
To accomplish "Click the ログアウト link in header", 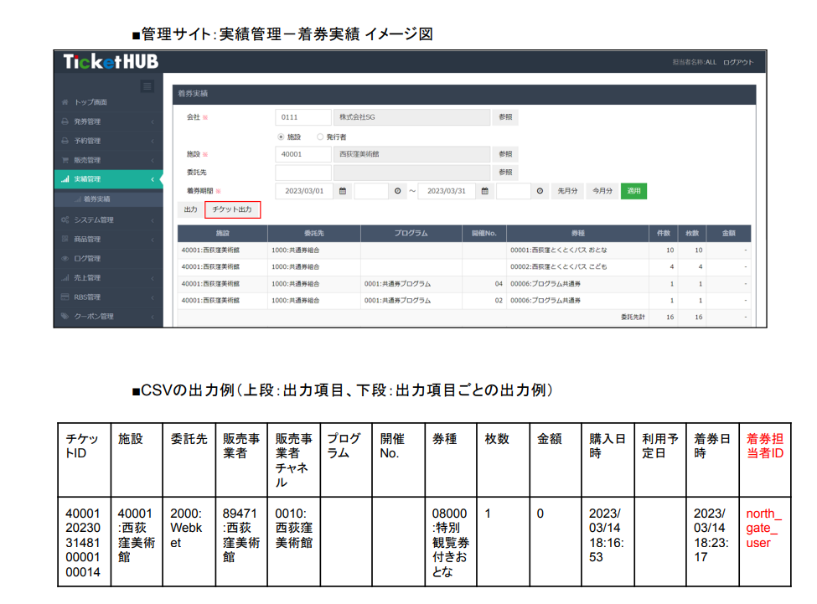I will click(738, 63).
